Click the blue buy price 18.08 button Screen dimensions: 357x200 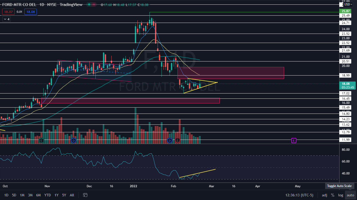tap(31, 12)
